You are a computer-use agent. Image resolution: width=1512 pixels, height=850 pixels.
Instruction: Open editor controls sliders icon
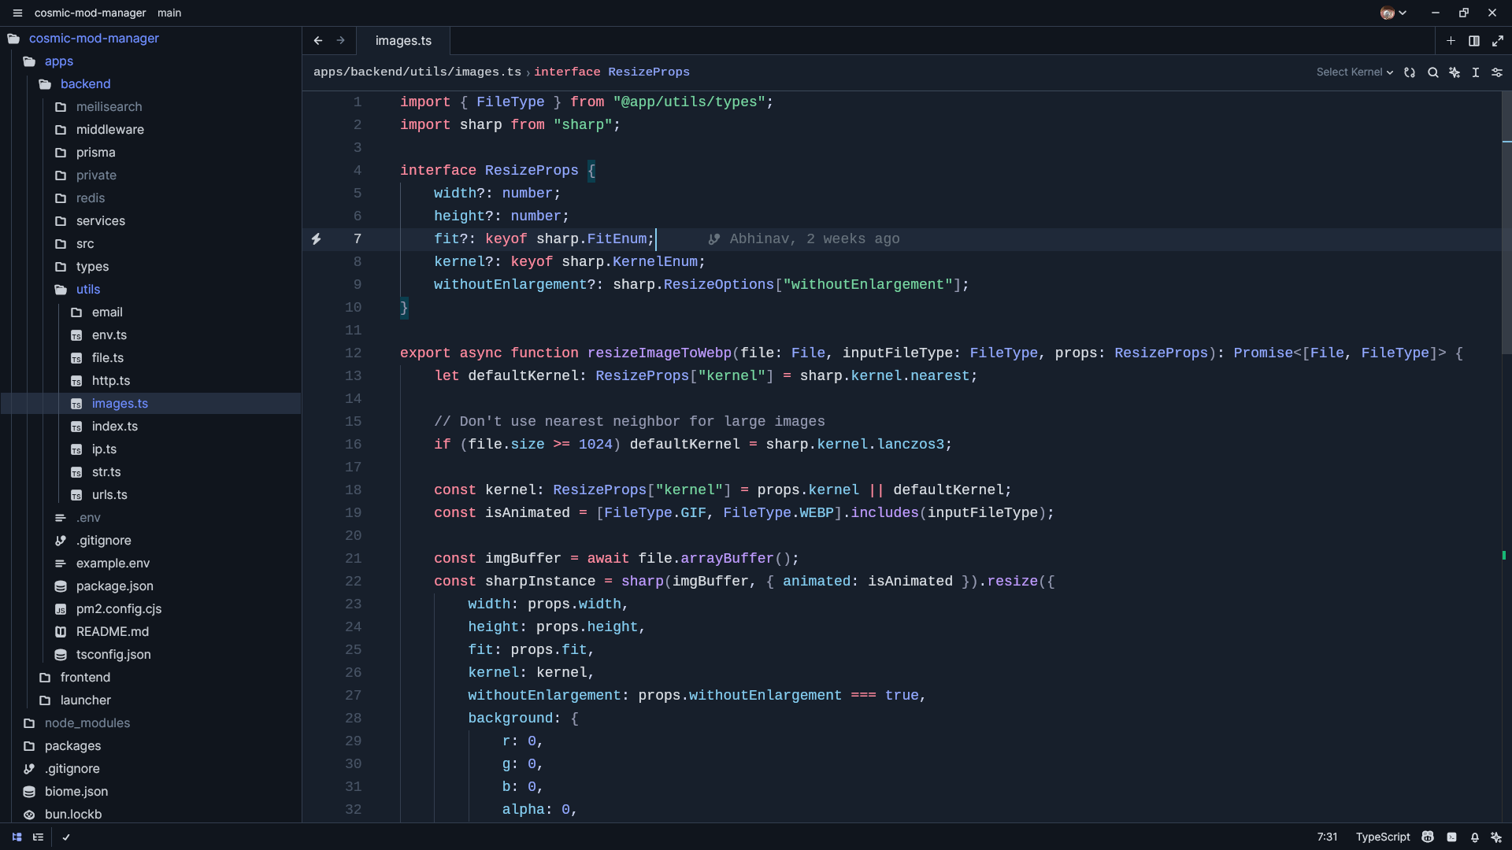(x=1497, y=72)
